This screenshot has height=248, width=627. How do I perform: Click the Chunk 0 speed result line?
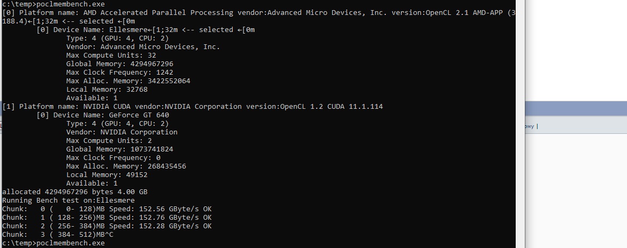point(107,209)
